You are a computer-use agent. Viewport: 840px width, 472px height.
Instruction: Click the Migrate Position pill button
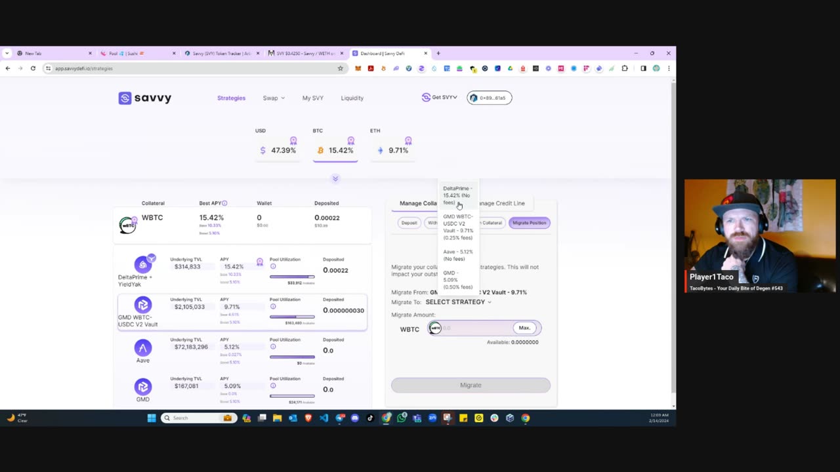pos(529,223)
